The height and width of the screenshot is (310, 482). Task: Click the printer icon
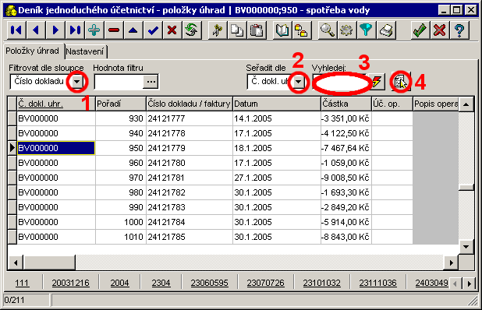386,30
